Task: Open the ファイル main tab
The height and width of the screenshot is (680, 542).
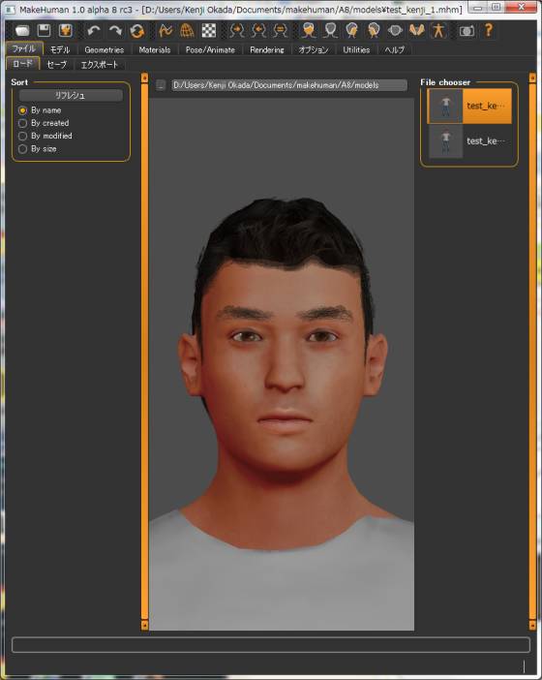Action: pos(24,48)
